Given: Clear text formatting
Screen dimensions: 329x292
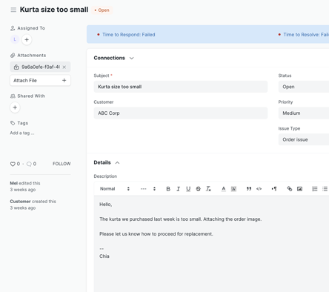Looking at the screenshot, I should point(208,189).
